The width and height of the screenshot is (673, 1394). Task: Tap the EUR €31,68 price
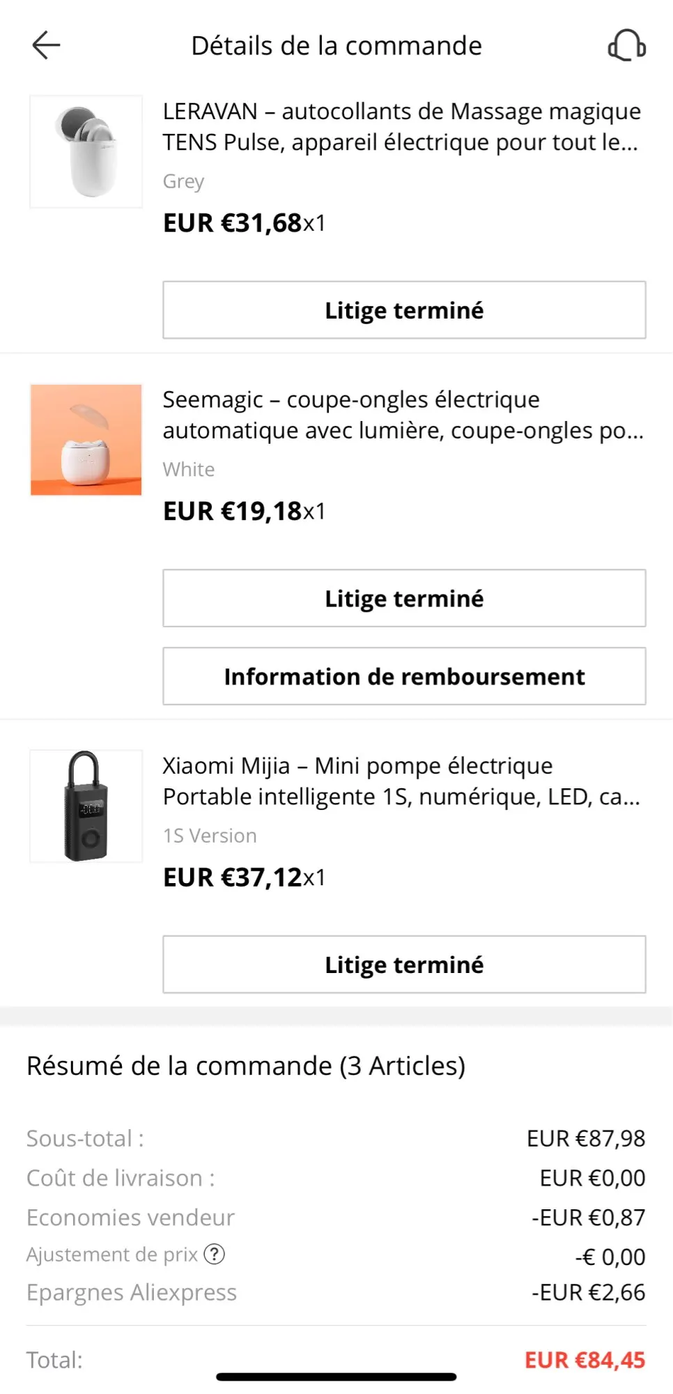[x=233, y=223]
